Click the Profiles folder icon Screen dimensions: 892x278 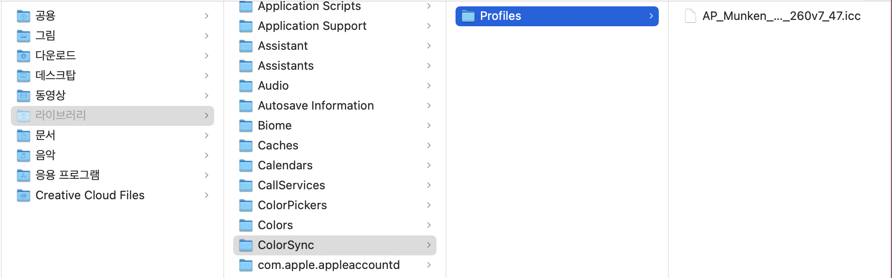click(468, 16)
